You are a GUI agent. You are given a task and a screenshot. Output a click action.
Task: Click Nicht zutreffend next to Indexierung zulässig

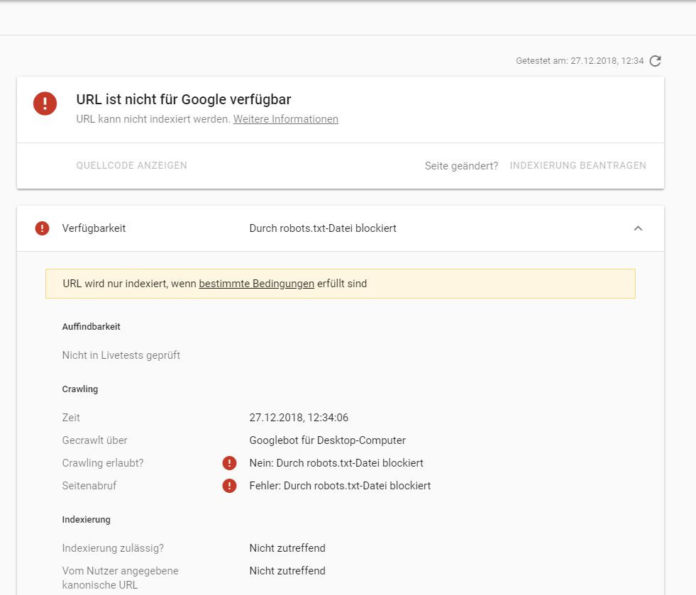[287, 548]
